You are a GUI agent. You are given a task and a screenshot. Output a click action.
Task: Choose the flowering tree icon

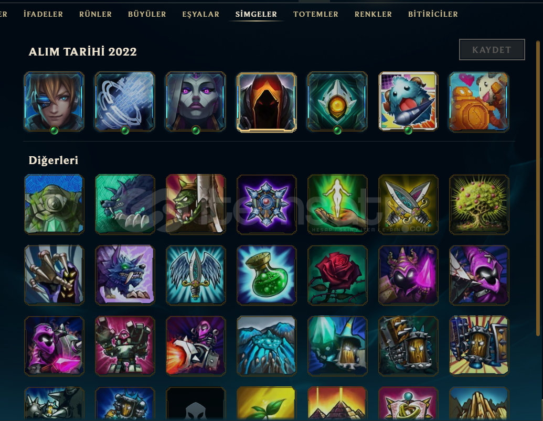pyautogui.click(x=478, y=204)
